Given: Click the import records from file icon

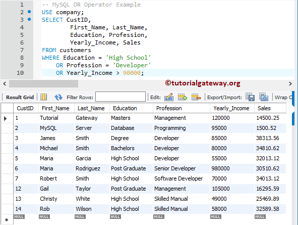Looking at the screenshot, I should point(264,97).
